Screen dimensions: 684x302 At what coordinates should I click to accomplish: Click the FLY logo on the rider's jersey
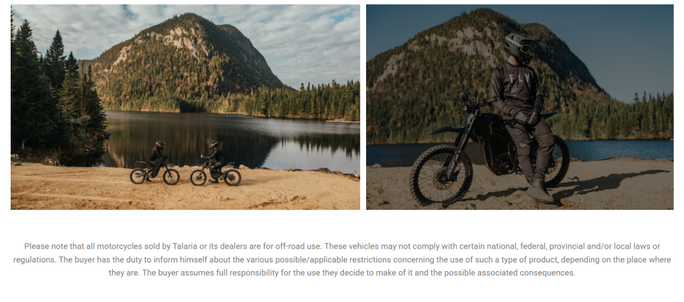pos(520,80)
